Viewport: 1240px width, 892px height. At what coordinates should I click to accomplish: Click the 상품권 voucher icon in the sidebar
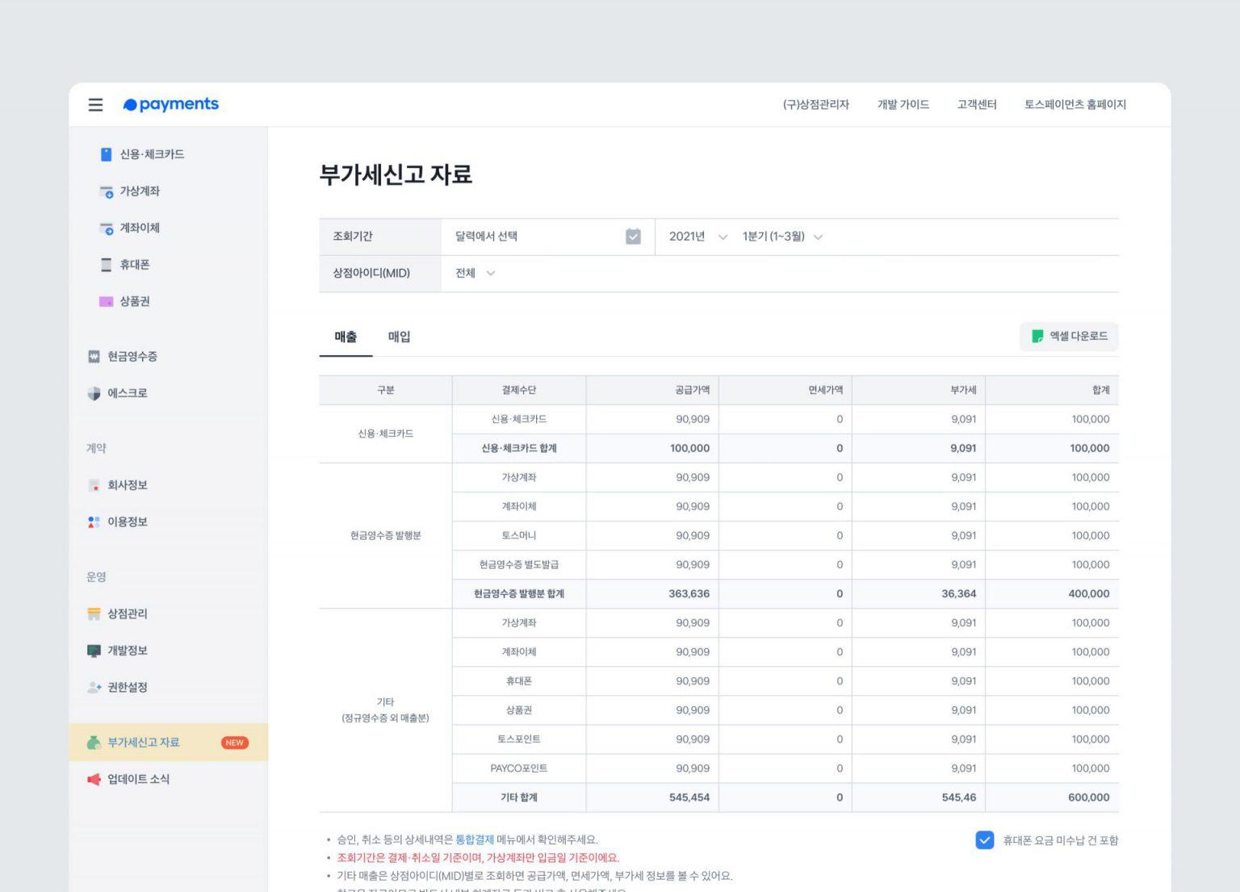pos(106,302)
